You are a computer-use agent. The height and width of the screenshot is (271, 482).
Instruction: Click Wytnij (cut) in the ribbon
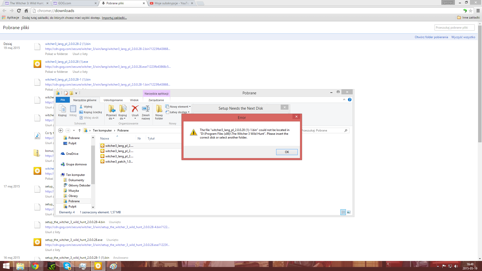pyautogui.click(x=86, y=107)
